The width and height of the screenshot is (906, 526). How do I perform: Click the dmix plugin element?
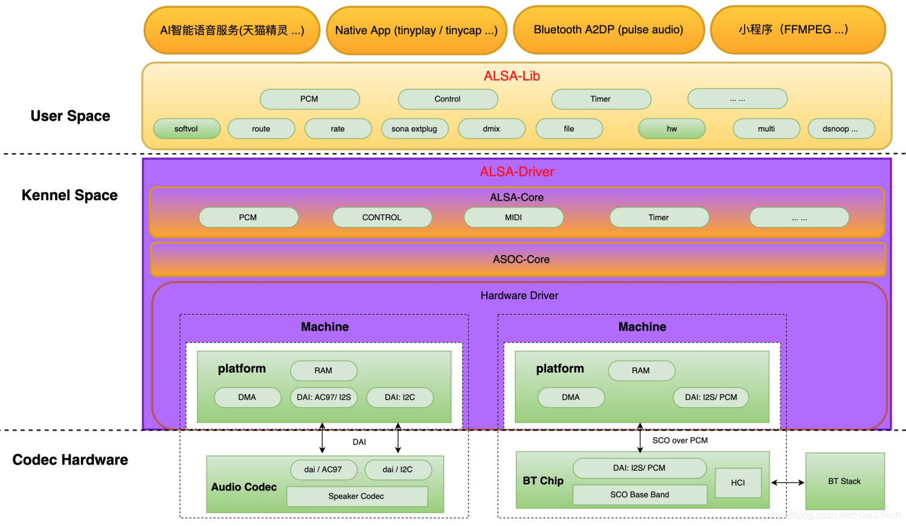pos(492,128)
